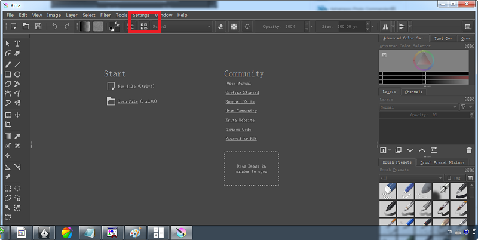Screen dimensions: 478x240
Task: Float the Layers docker
Action: (x=467, y=99)
